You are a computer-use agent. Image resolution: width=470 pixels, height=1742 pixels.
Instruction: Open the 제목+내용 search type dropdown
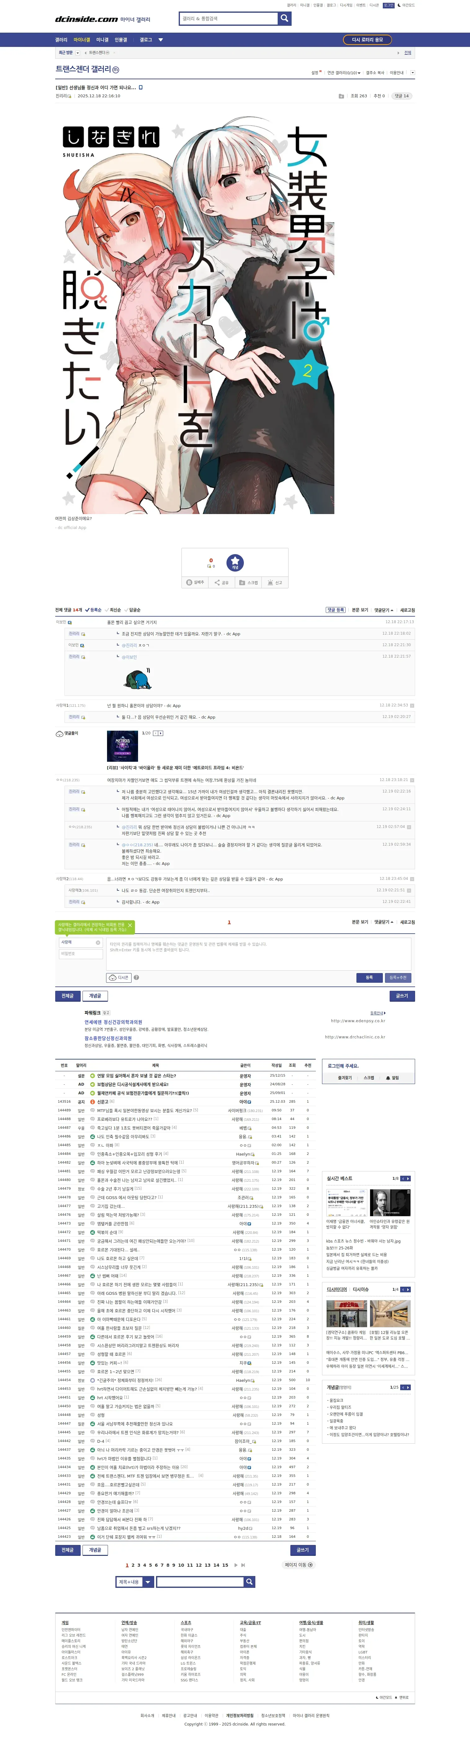134,1582
